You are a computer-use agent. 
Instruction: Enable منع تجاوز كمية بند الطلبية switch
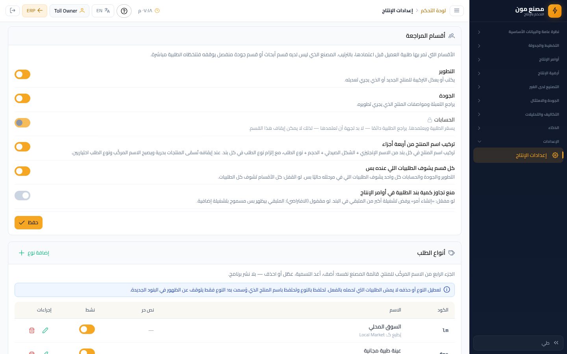tap(22, 195)
